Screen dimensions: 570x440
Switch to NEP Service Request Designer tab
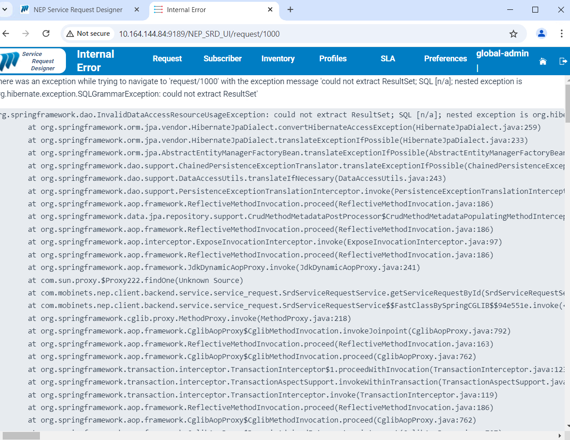(x=78, y=10)
